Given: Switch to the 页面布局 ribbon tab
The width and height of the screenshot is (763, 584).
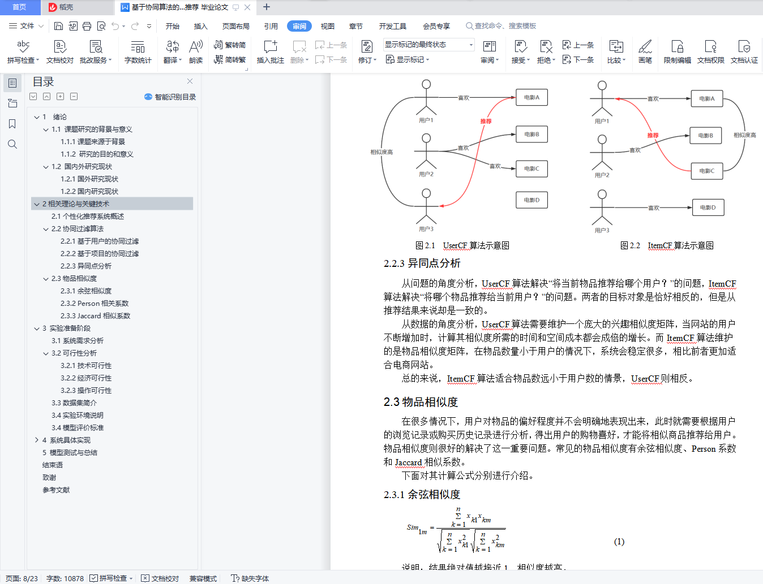Looking at the screenshot, I should click(x=236, y=26).
